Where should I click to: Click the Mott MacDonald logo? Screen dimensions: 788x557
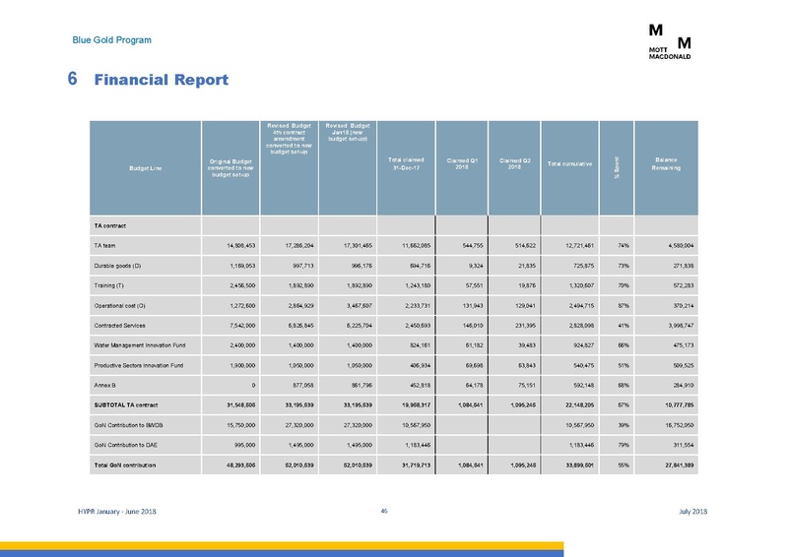[670, 41]
